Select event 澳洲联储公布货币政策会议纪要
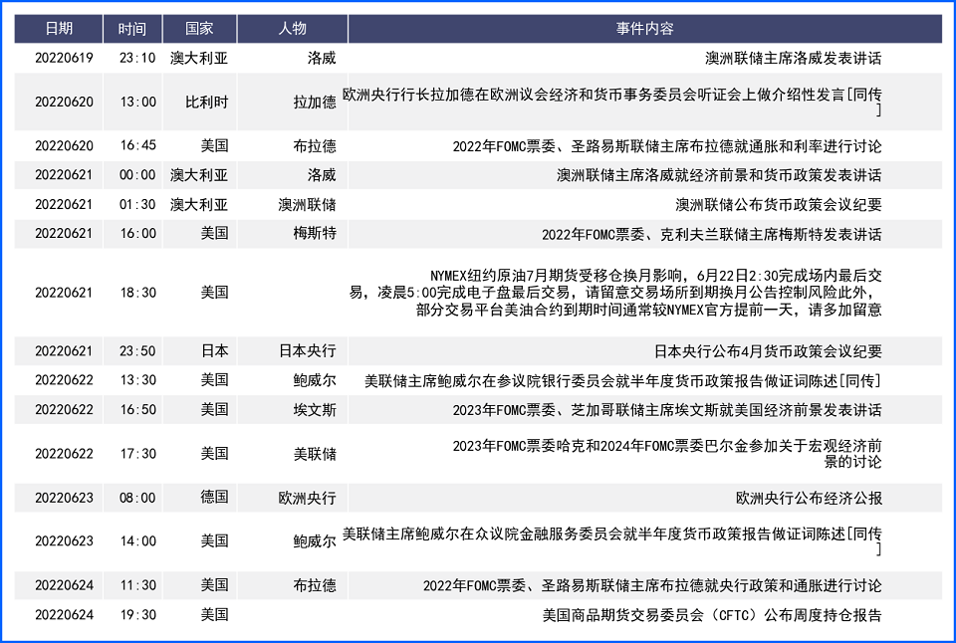 click(x=779, y=204)
